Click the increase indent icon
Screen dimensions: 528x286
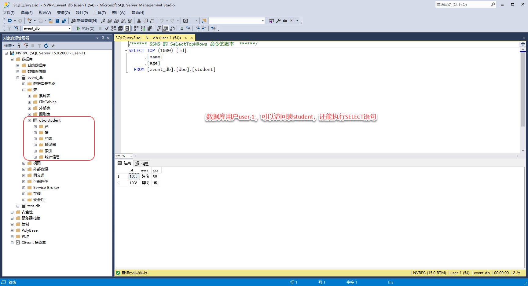[204, 28]
